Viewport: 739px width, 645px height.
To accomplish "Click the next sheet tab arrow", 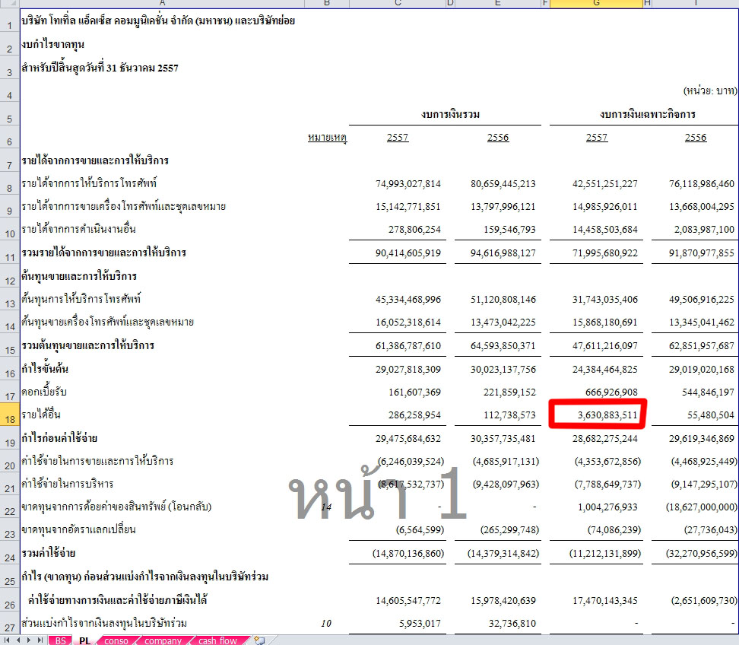I will pyautogui.click(x=29, y=640).
